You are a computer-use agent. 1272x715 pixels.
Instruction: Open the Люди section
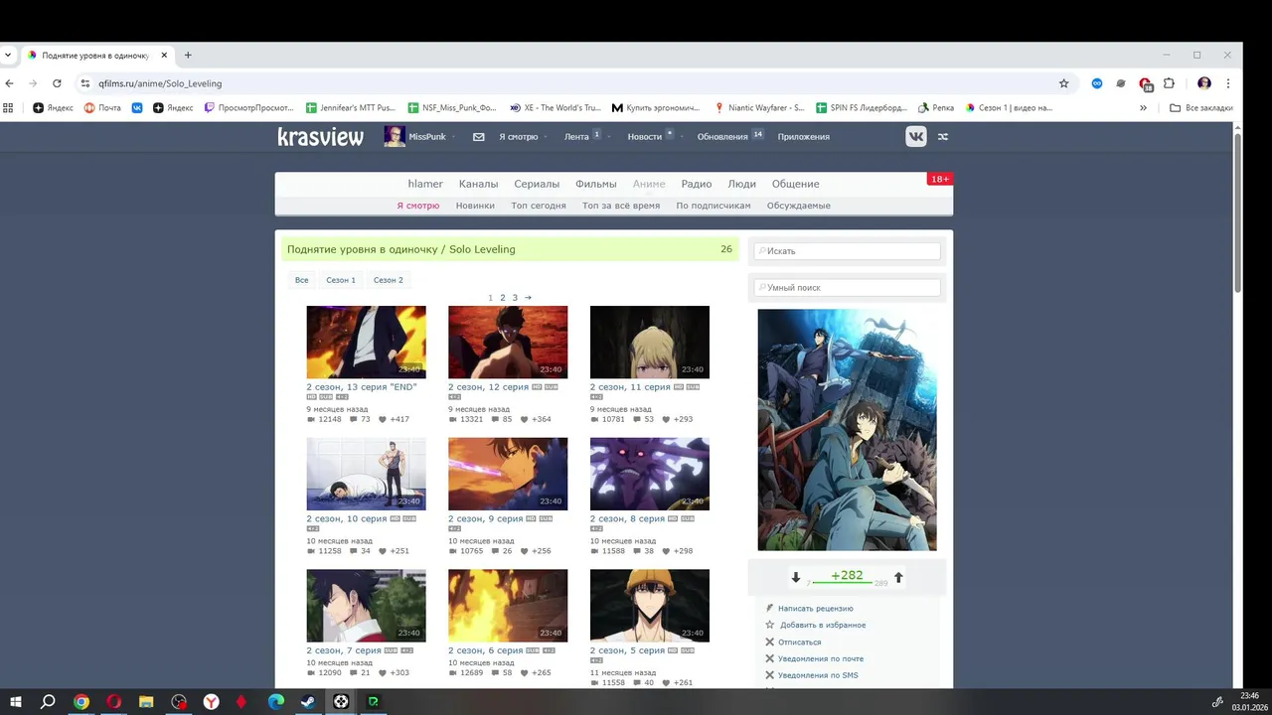click(x=741, y=184)
